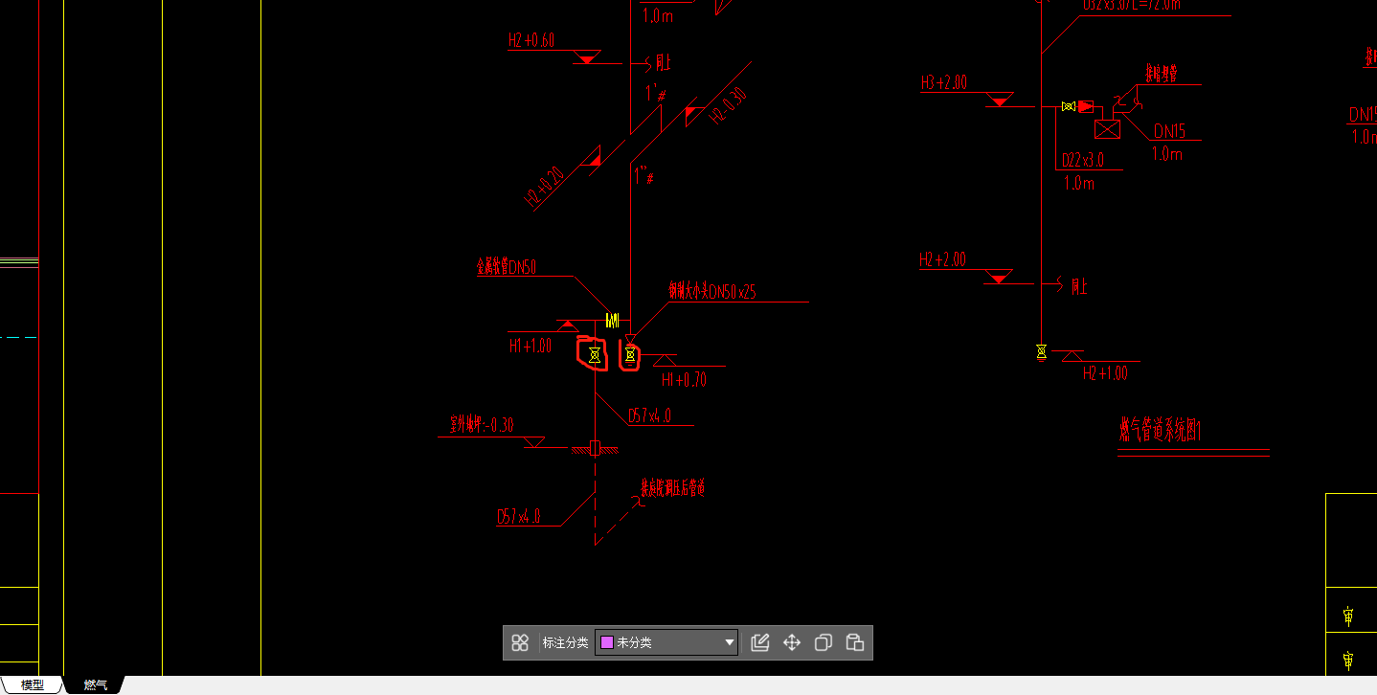Choose the move annotation arrows icon

point(792,642)
